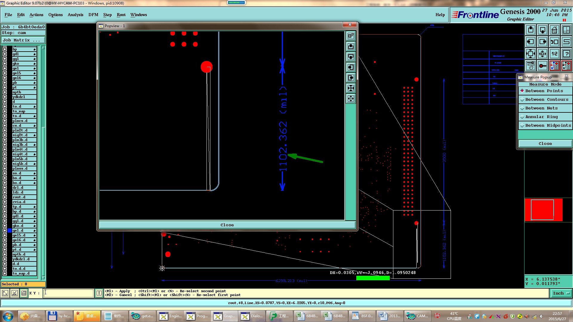Select Annular Ring measure mode

545,117
